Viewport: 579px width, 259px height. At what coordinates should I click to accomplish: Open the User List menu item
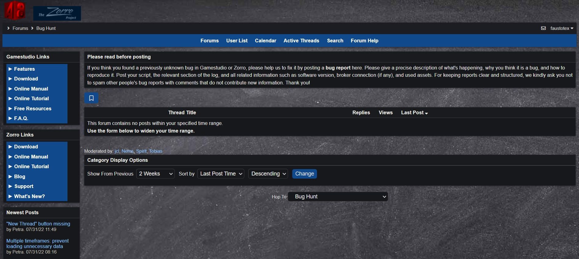237,41
